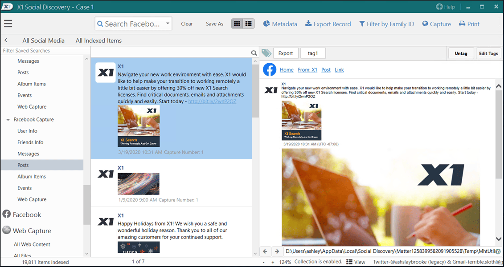This screenshot has width=504, height=267.
Task: Click the 'Collection is enabled.' status text
Action: coord(318,262)
